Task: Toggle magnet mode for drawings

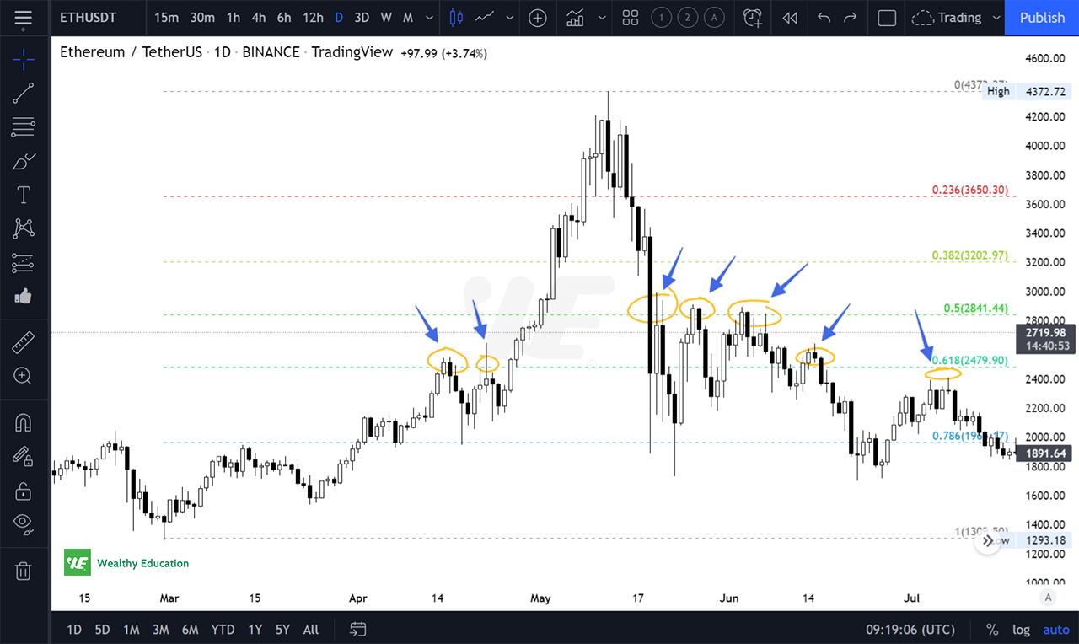Action: 24,421
